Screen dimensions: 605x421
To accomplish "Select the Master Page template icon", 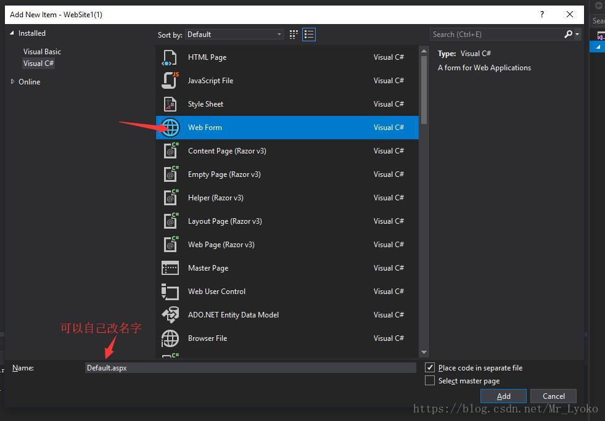I will point(170,268).
